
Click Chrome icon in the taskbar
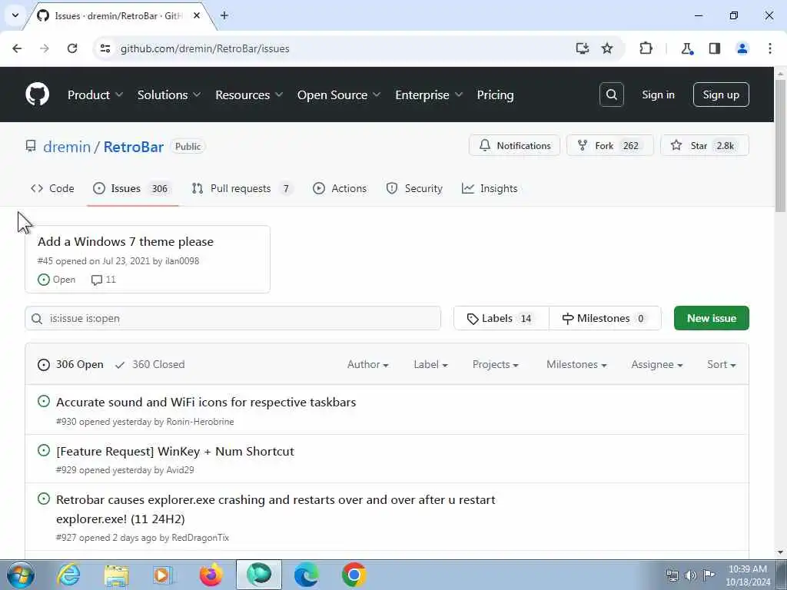coord(354,575)
